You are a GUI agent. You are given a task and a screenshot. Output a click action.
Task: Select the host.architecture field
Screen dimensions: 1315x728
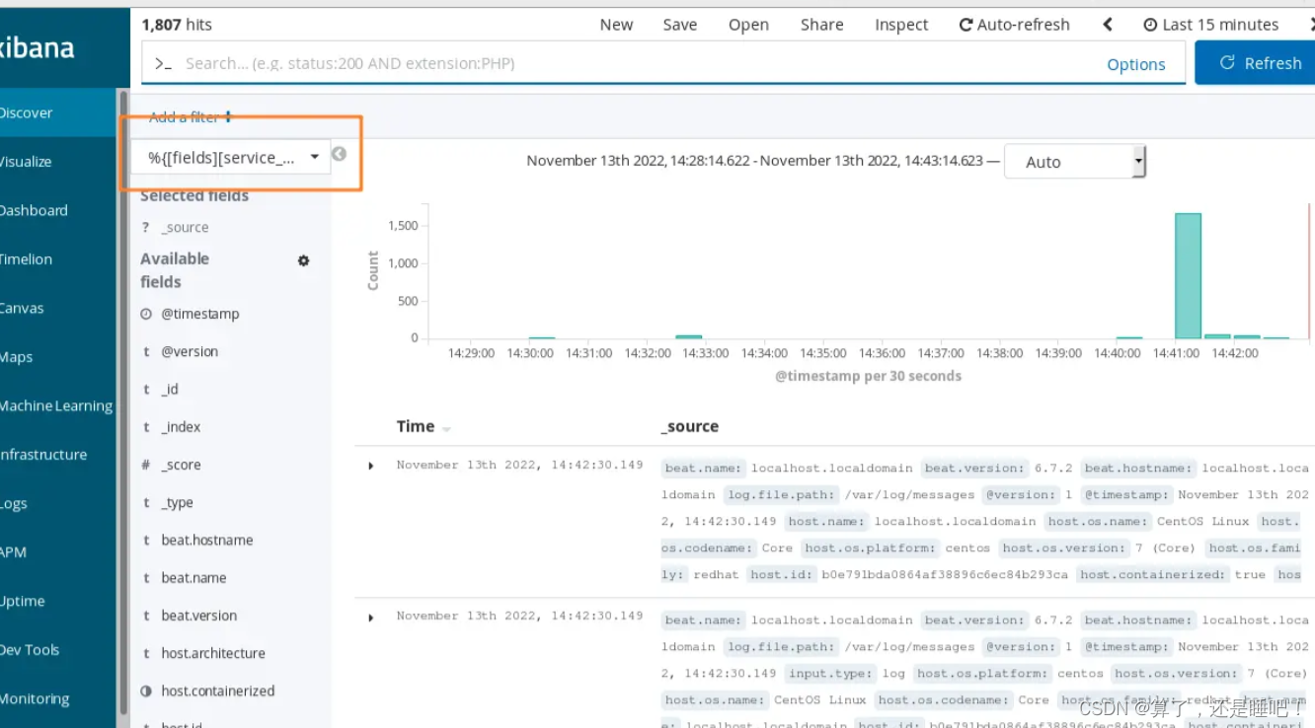tap(213, 653)
